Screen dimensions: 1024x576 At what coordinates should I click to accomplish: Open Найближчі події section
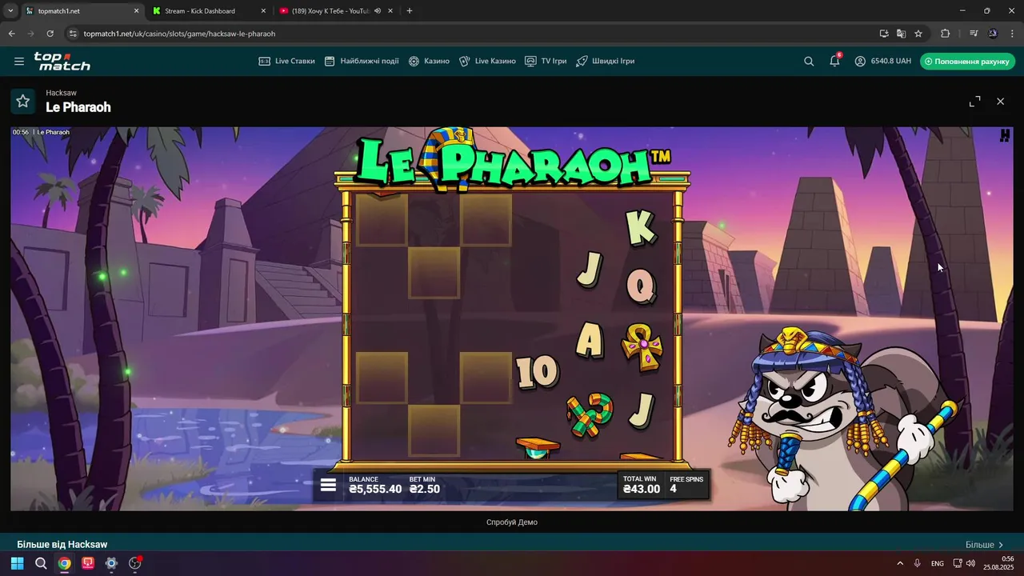click(x=362, y=61)
